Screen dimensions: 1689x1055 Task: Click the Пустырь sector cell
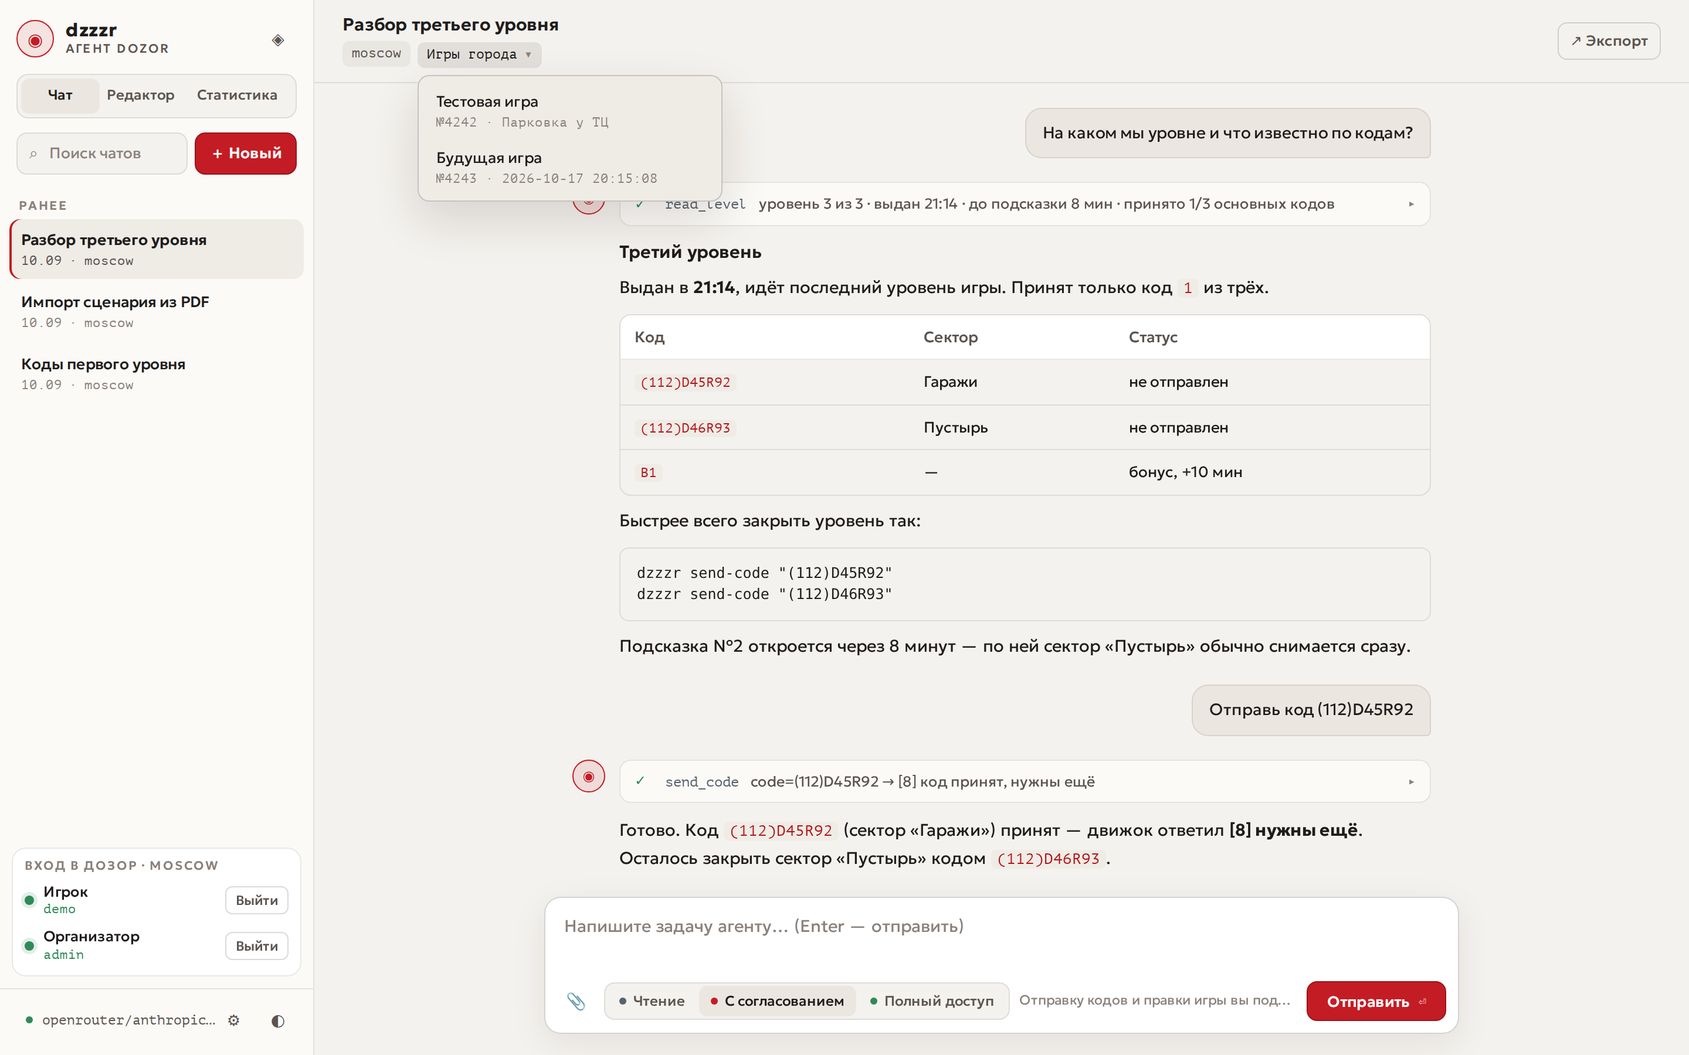(955, 427)
